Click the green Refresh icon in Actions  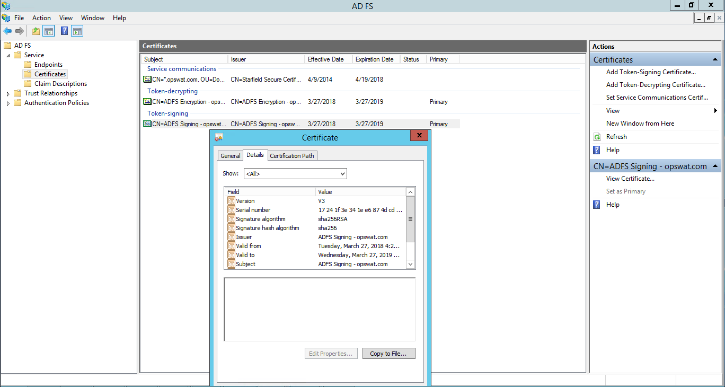pyautogui.click(x=597, y=137)
